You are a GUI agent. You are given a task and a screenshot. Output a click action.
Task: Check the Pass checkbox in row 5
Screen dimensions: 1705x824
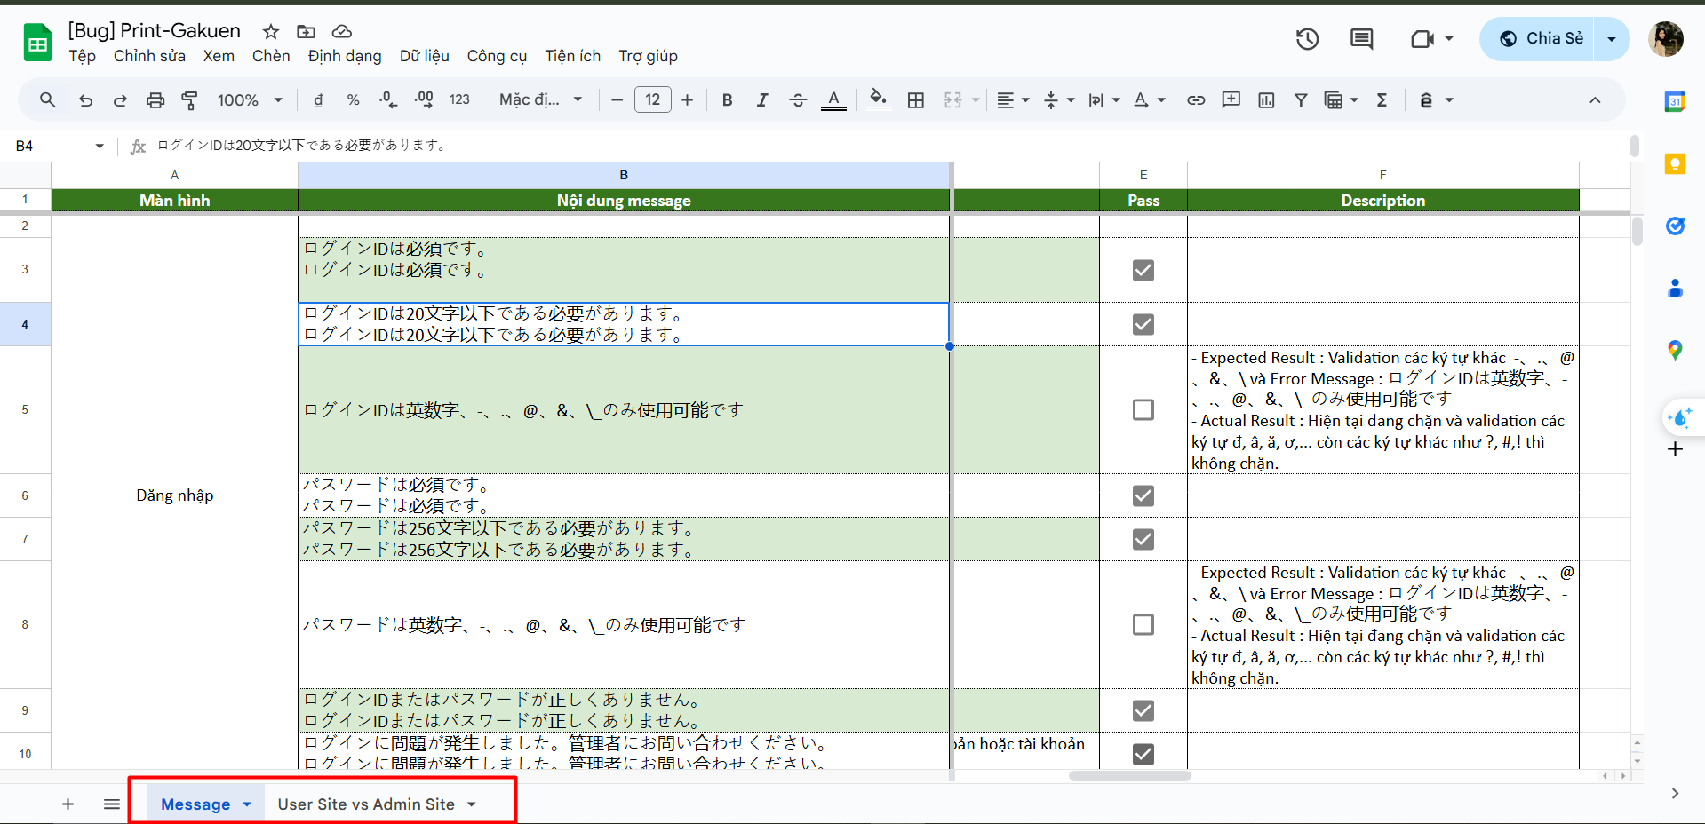point(1143,409)
